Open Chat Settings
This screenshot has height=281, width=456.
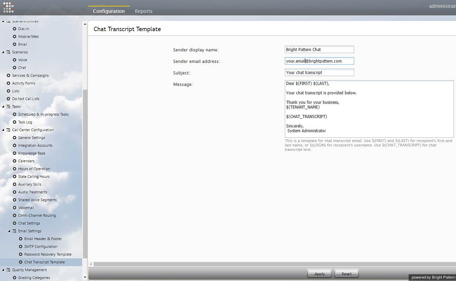pos(29,223)
